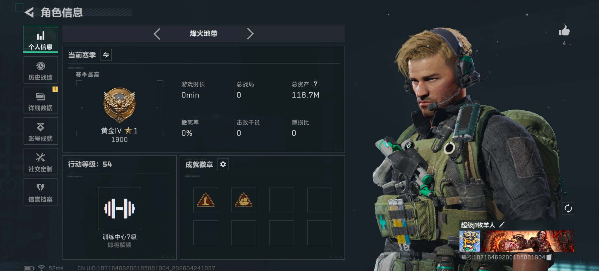Click the player avatar picture

[470, 241]
